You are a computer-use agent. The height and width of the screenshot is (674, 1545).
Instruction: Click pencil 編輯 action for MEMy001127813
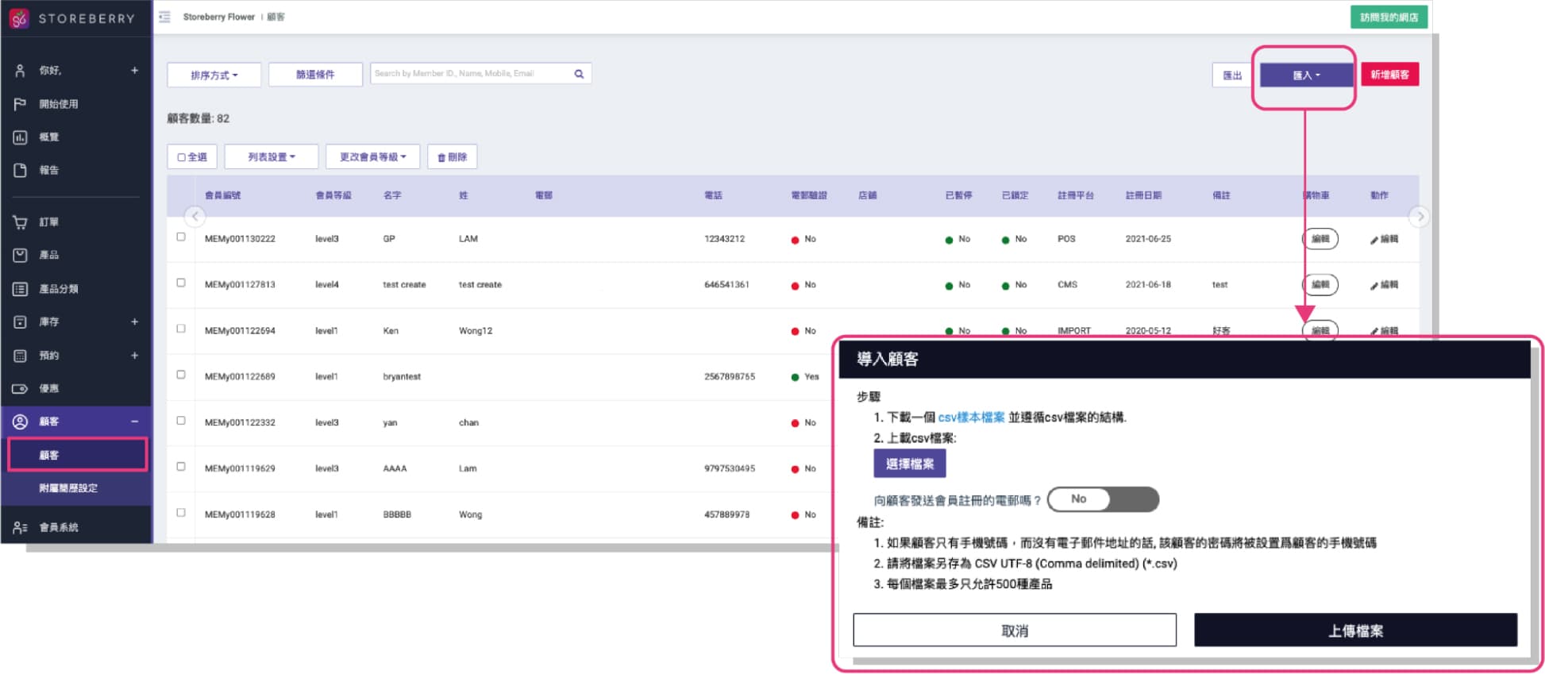tap(1384, 285)
